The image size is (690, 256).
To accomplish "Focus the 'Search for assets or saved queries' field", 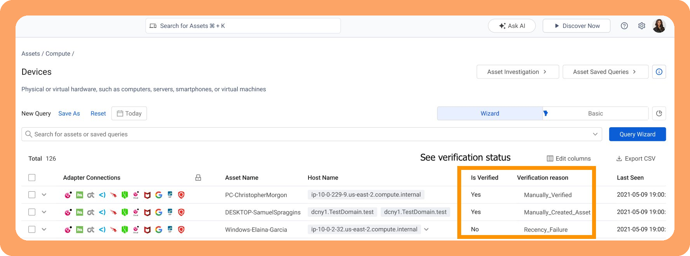I will click(x=312, y=134).
